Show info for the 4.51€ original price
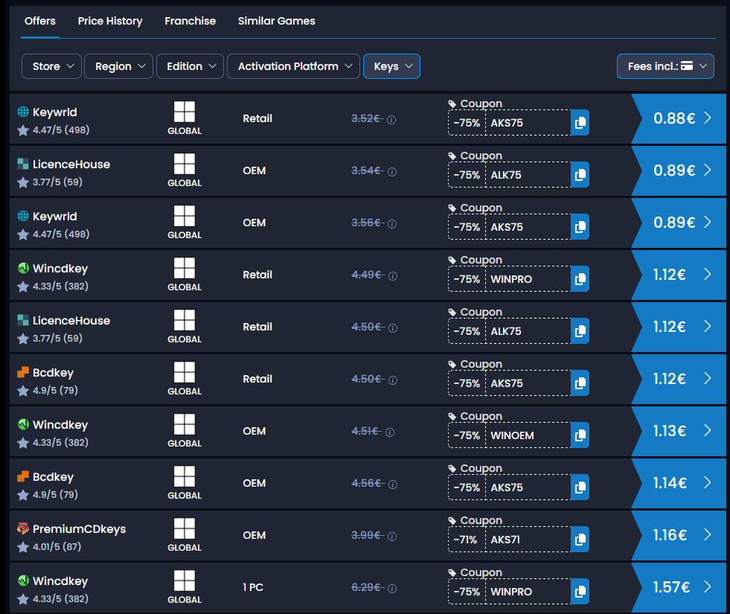This screenshot has height=614, width=730. (390, 432)
